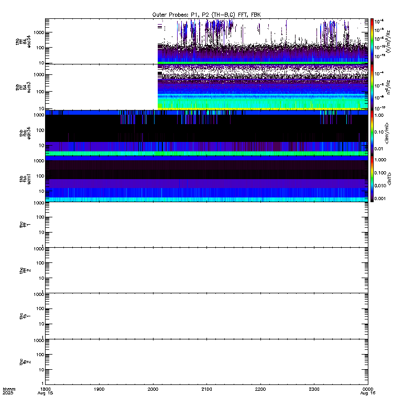Click the "0.01" value on the mV/m color bar
The width and height of the screenshot is (393, 419).
tap(379, 149)
